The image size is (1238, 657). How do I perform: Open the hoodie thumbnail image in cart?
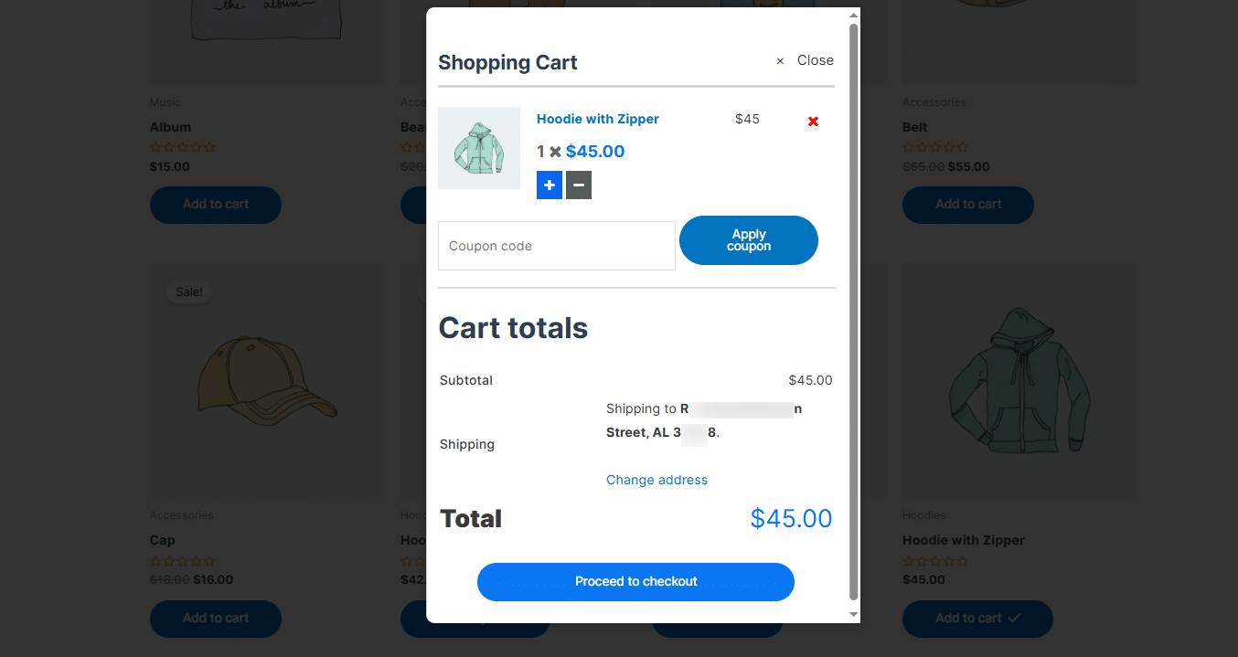coord(479,148)
